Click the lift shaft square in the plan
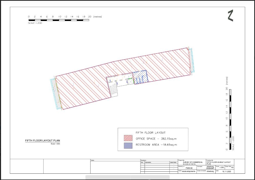The width and height of the screenshot is (255, 180). tap(130, 81)
